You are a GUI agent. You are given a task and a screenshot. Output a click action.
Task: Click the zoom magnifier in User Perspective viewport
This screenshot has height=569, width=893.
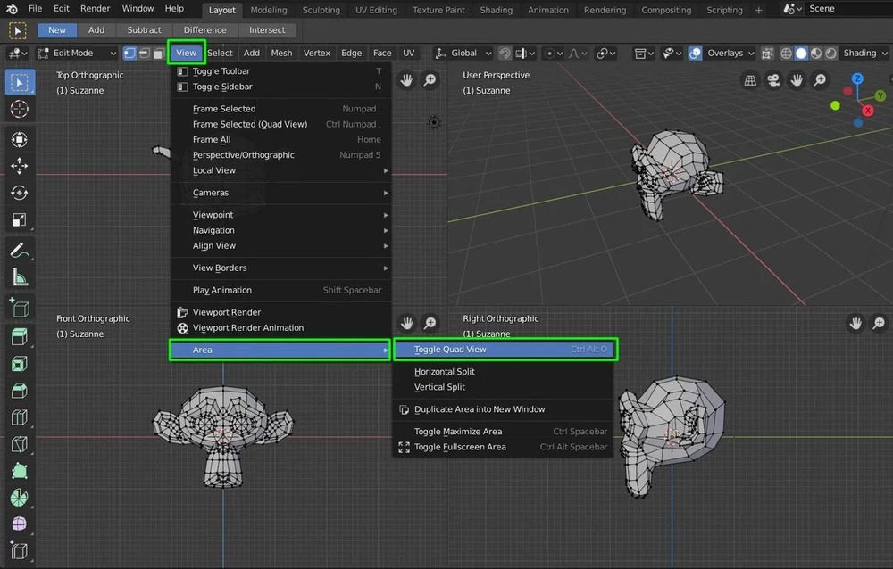(x=430, y=79)
